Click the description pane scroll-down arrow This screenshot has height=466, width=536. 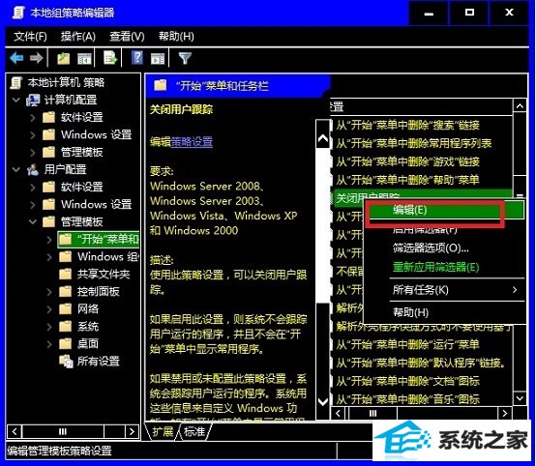coord(323,401)
